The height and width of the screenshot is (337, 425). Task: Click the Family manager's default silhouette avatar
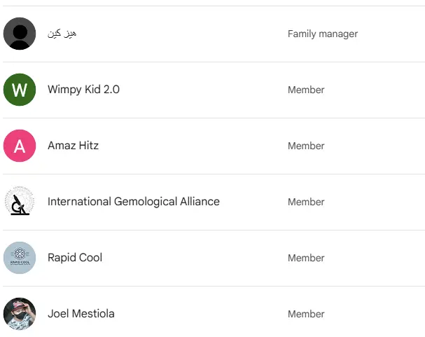click(20, 34)
